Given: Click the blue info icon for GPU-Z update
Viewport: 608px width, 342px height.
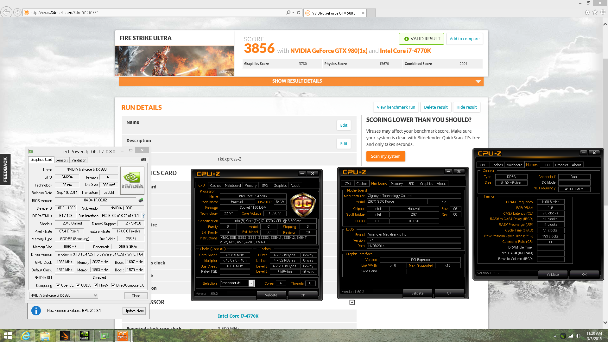Looking at the screenshot, I should pyautogui.click(x=36, y=311).
